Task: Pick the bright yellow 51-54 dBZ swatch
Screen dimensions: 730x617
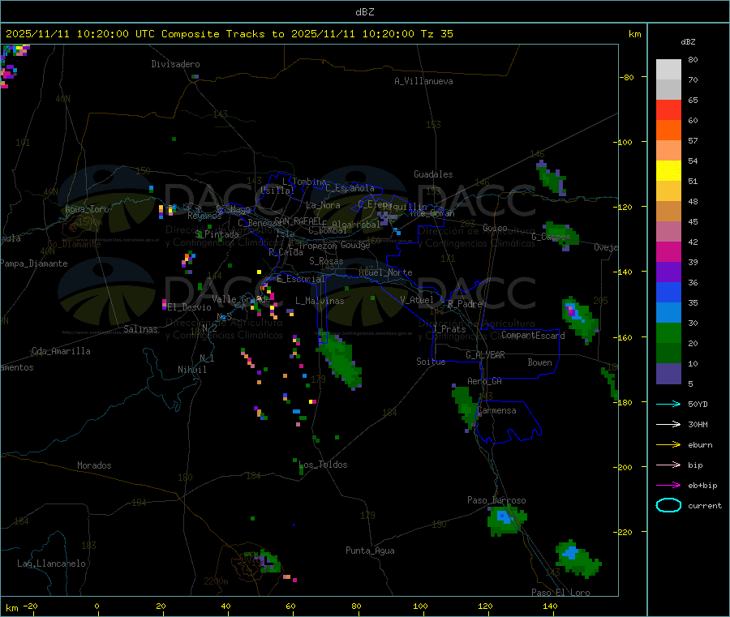Action: (668, 171)
